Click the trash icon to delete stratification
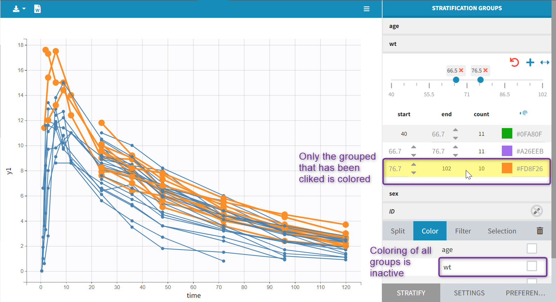This screenshot has height=302, width=556. 540,231
